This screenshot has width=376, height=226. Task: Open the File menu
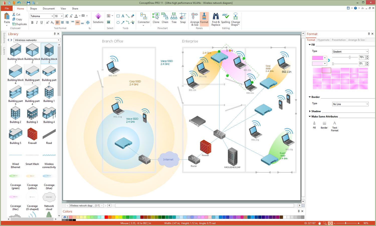click(x=7, y=8)
